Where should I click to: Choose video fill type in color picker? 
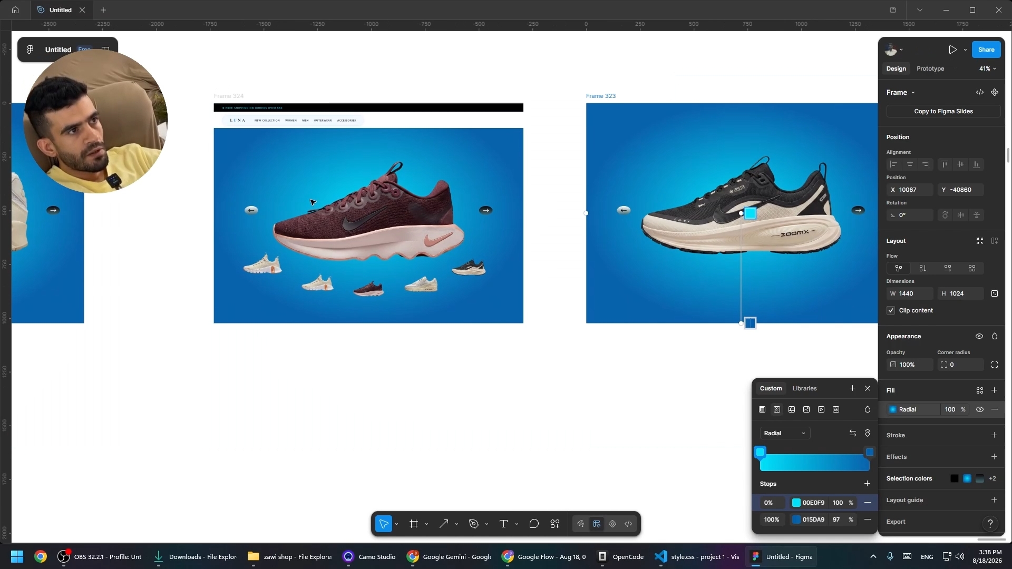[821, 409]
